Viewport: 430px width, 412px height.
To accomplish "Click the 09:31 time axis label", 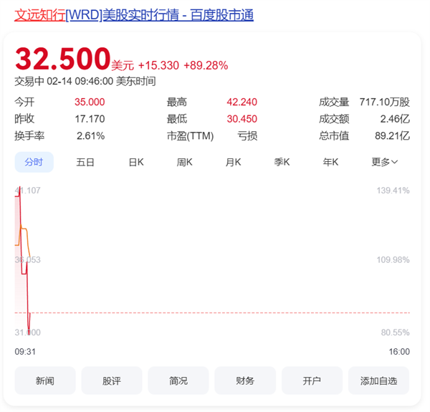I will point(25,351).
